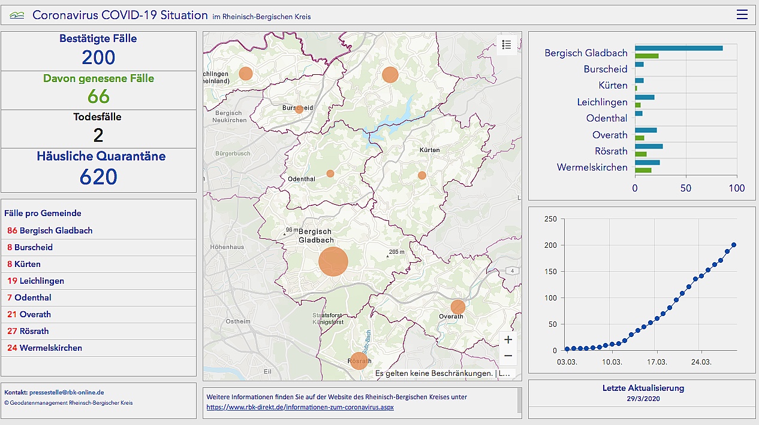Click the blue Bergisch Gladbach bar in chart
Screen dimensions: 759x425
point(679,48)
